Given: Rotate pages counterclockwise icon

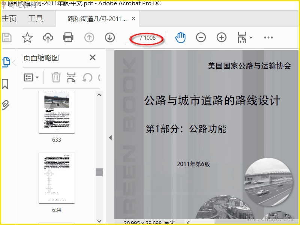Looking at the screenshot, I should point(87,78).
